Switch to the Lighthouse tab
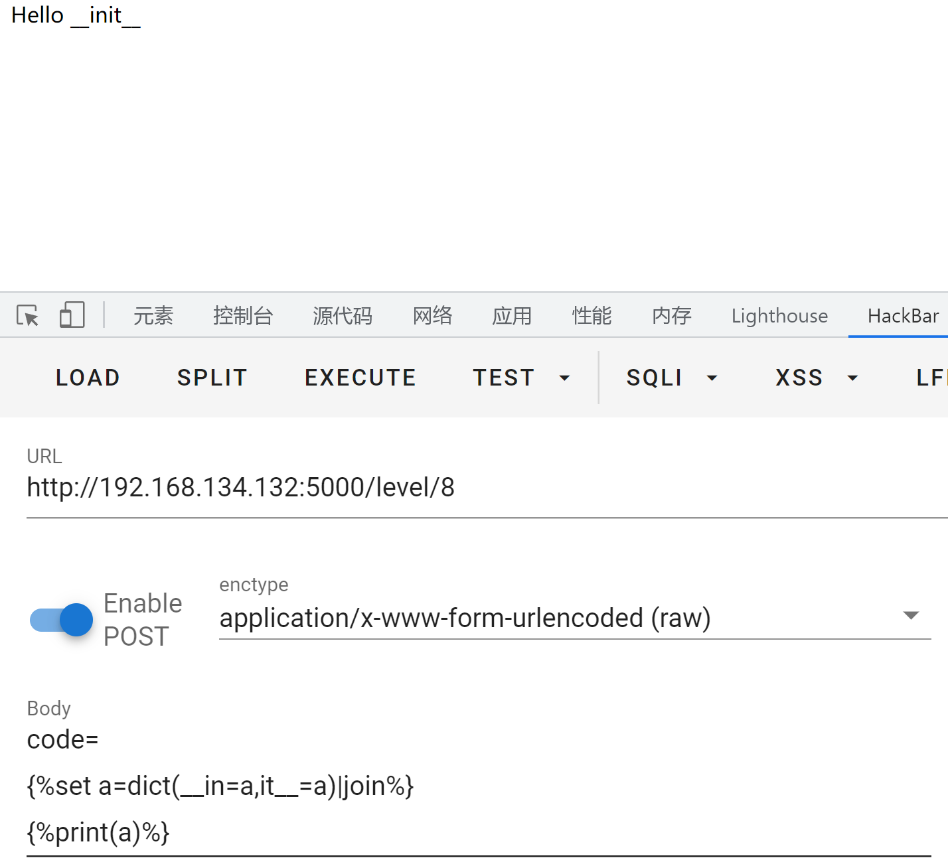Image resolution: width=948 pixels, height=866 pixels. pyautogui.click(x=779, y=316)
